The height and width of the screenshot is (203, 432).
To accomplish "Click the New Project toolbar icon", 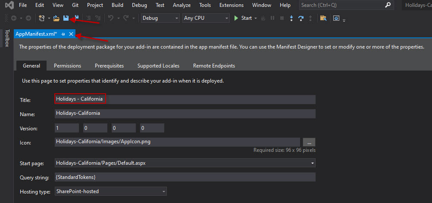I will [x=41, y=18].
